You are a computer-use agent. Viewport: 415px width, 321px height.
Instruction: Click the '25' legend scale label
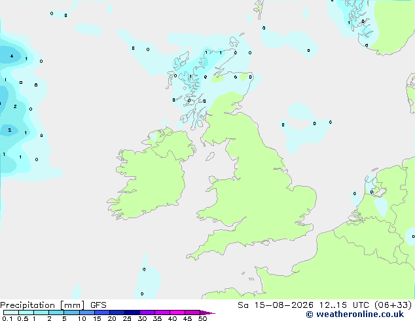(127, 318)
